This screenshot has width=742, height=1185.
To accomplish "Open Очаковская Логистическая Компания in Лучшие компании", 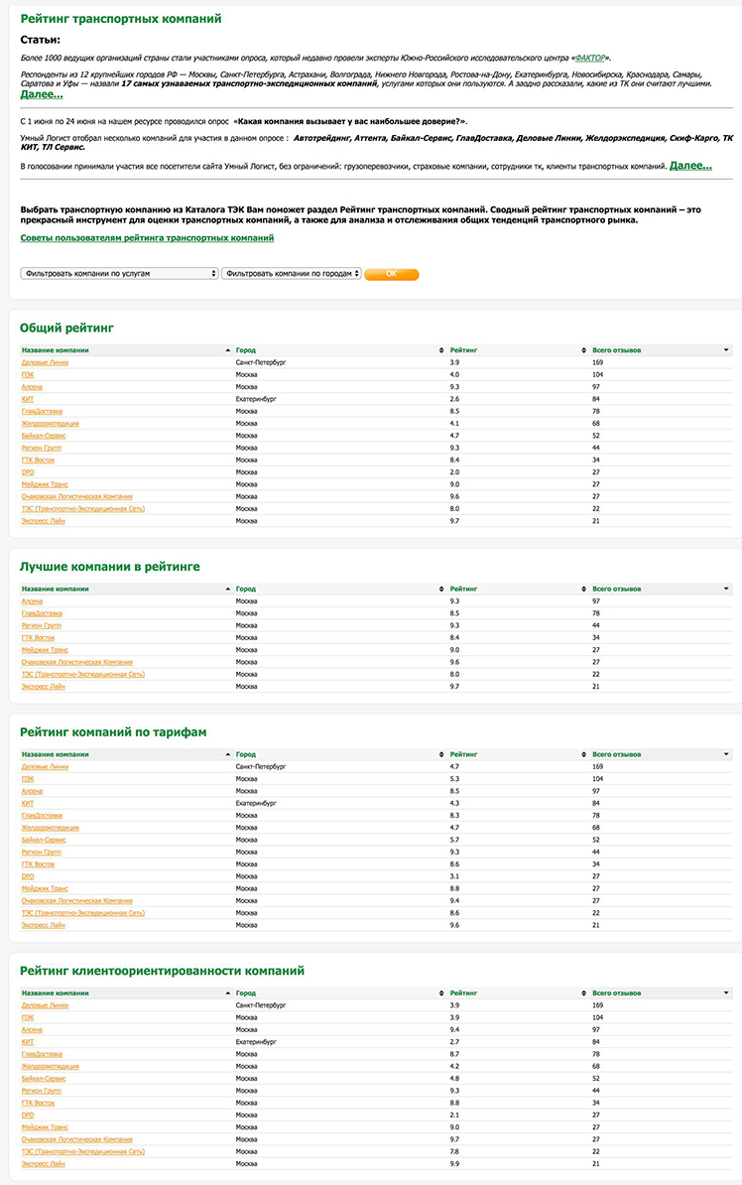I will (77, 662).
